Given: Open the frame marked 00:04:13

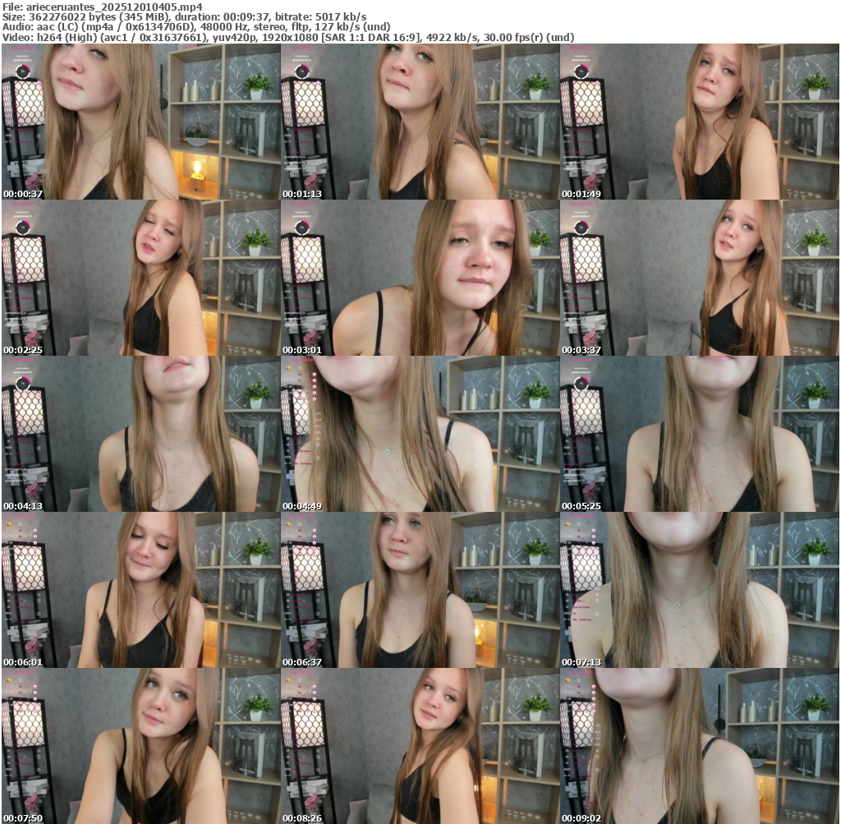Looking at the screenshot, I should tap(140, 434).
